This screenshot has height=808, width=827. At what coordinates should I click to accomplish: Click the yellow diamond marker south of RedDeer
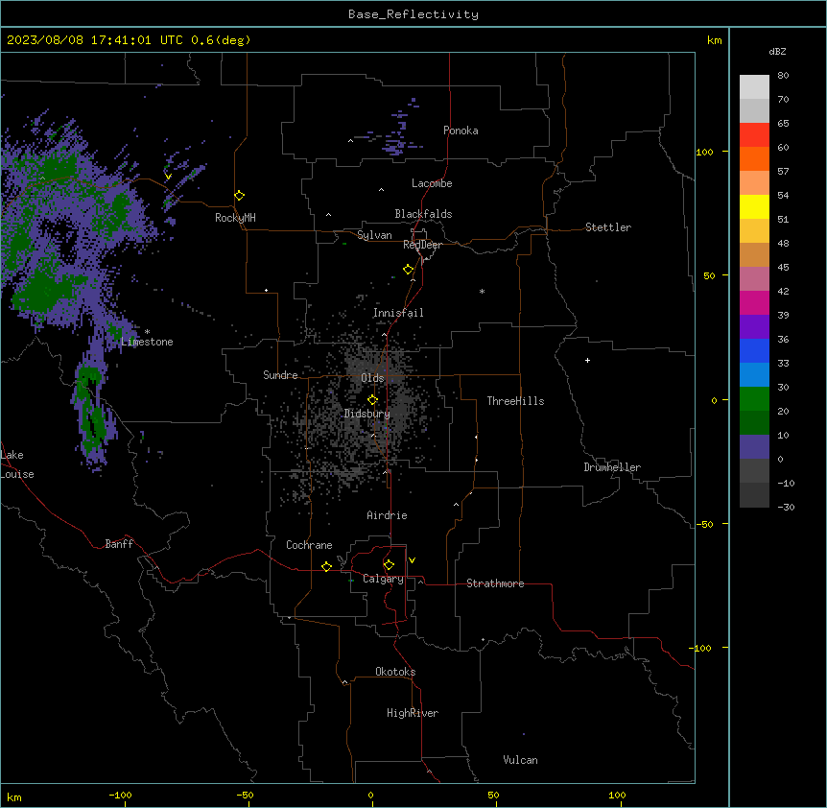pos(408,270)
